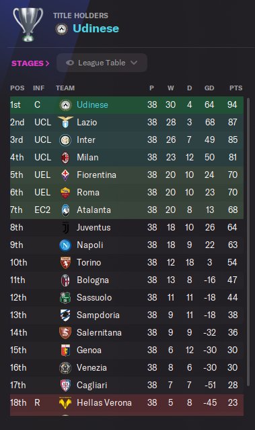Open the Udinese title holders link
This screenshot has width=255, height=430.
tap(96, 28)
